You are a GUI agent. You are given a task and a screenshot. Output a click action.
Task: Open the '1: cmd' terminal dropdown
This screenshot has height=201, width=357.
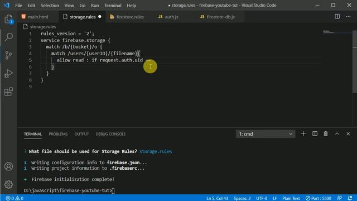[x=266, y=134]
